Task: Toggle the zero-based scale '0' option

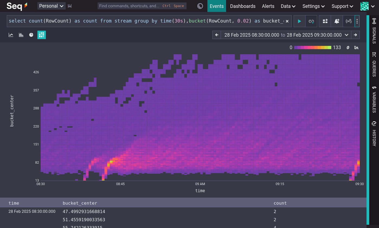Action: pos(348,47)
